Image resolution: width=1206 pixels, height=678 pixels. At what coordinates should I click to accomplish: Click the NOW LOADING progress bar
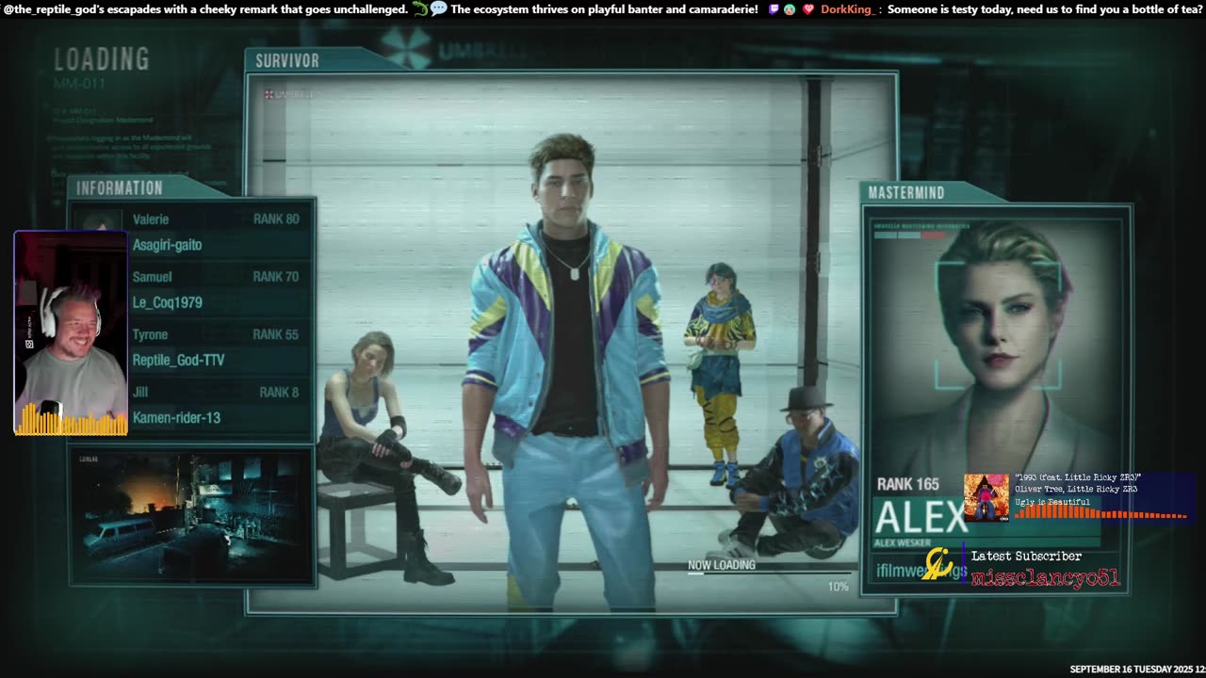[x=768, y=573]
